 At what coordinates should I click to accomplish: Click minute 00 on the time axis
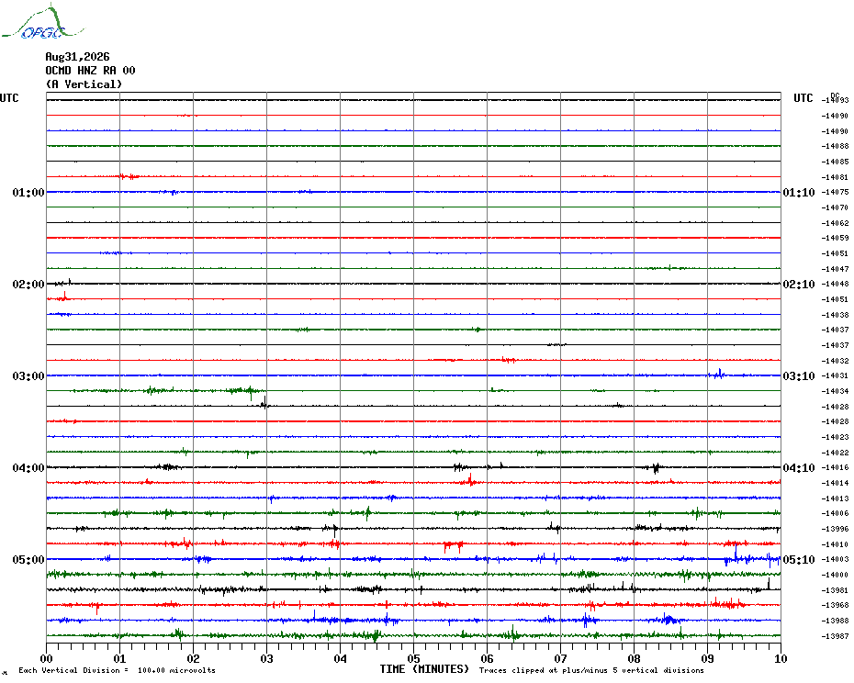pos(46,658)
